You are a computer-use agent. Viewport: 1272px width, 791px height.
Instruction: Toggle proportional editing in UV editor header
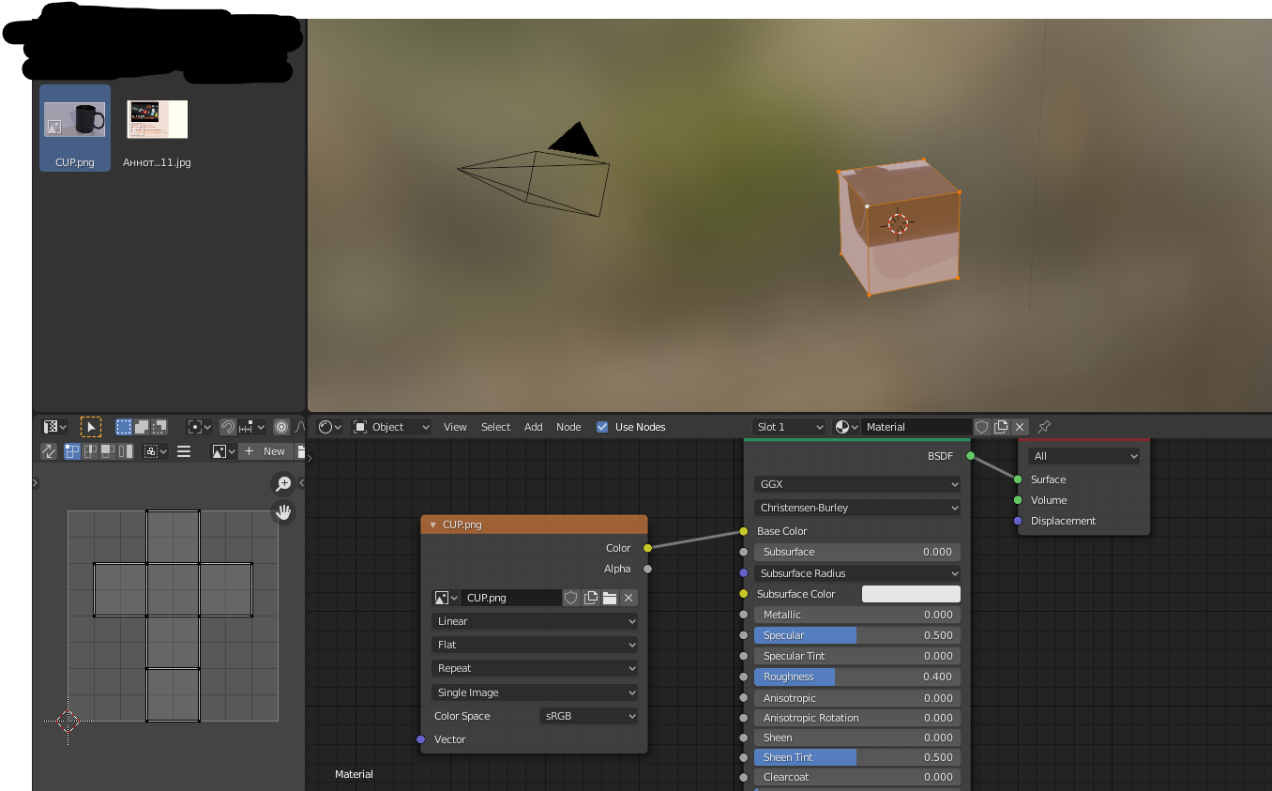(281, 427)
